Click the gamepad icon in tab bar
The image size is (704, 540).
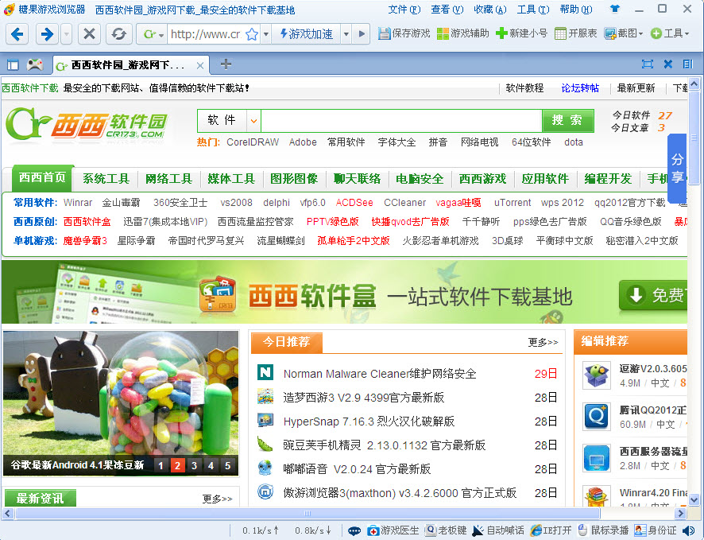[x=35, y=64]
